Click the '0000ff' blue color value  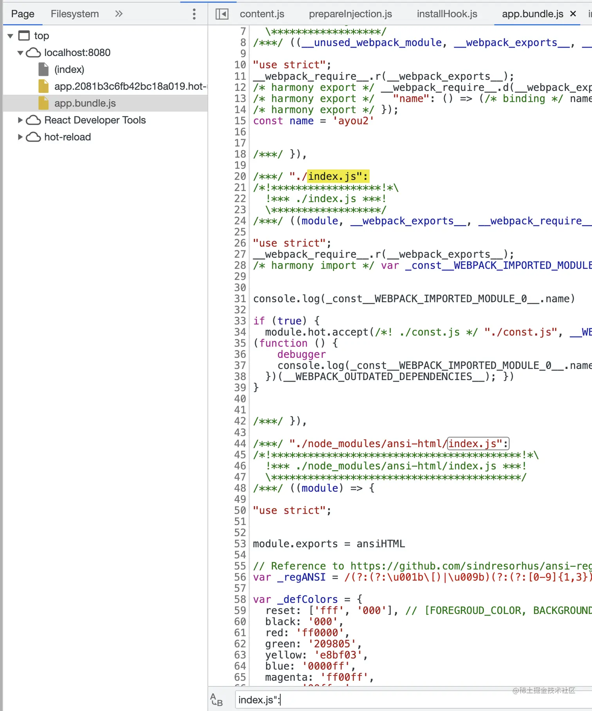(326, 666)
